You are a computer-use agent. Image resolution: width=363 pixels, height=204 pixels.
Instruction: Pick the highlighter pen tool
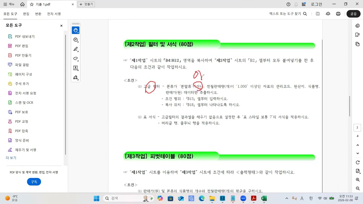[x=75, y=49]
